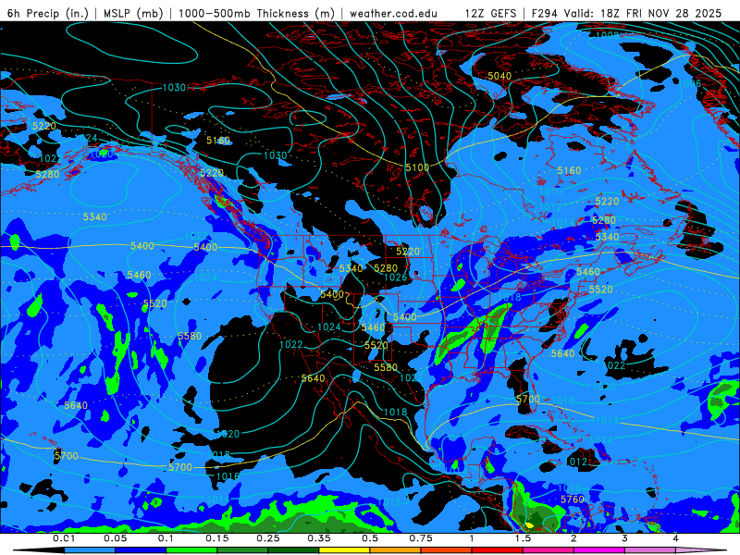The image size is (740, 555).
Task: Click the 1022 label over the Atlantic
Action: tap(614, 365)
